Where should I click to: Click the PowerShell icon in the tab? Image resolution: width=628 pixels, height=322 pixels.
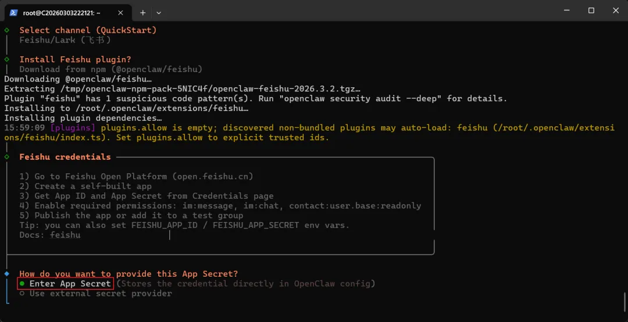pyautogui.click(x=13, y=12)
